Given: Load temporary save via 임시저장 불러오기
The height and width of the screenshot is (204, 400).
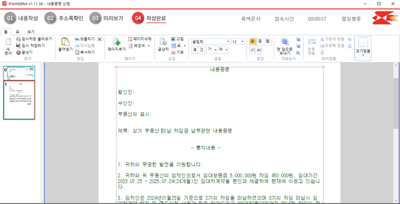Looking at the screenshot, I should 34,39.
